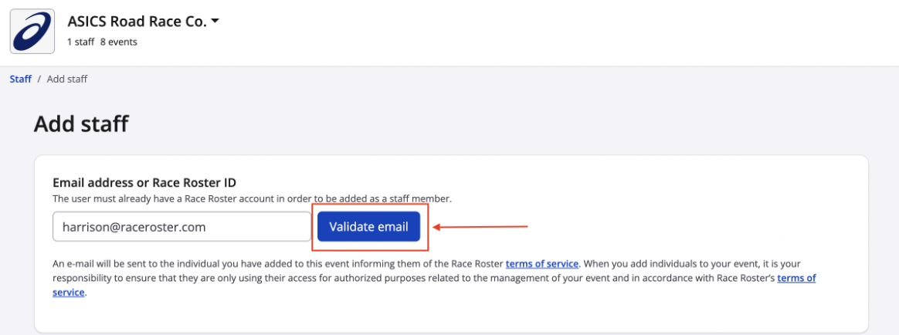Click the caret arrow beside the organization name
This screenshot has width=899, height=335.
[x=215, y=21]
